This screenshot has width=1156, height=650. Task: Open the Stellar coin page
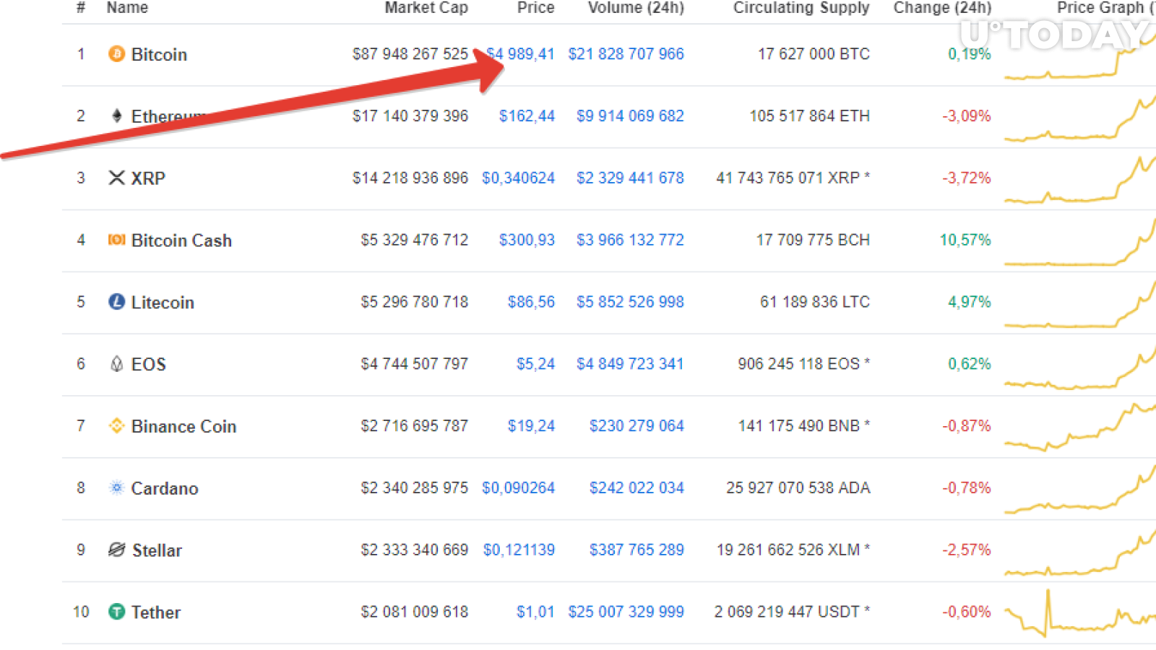(x=157, y=551)
